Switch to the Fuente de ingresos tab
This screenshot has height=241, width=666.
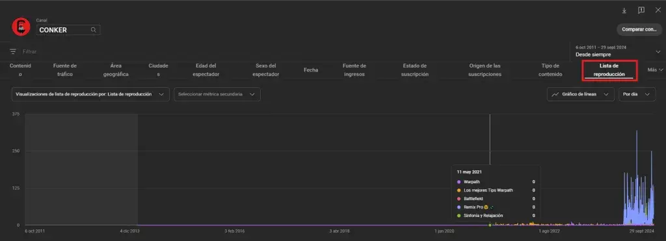pyautogui.click(x=354, y=70)
